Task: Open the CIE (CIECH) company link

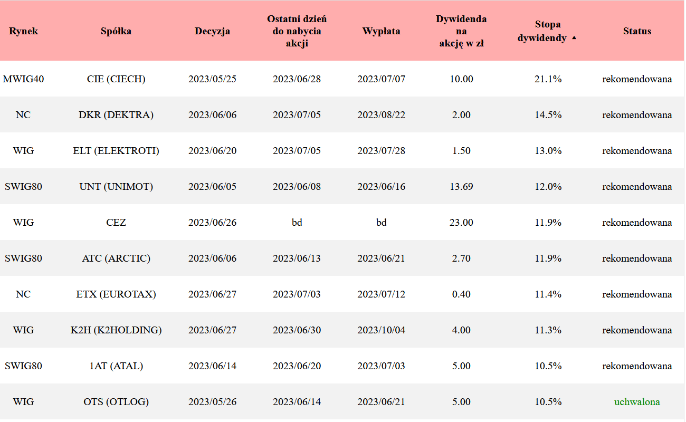Action: click(116, 79)
